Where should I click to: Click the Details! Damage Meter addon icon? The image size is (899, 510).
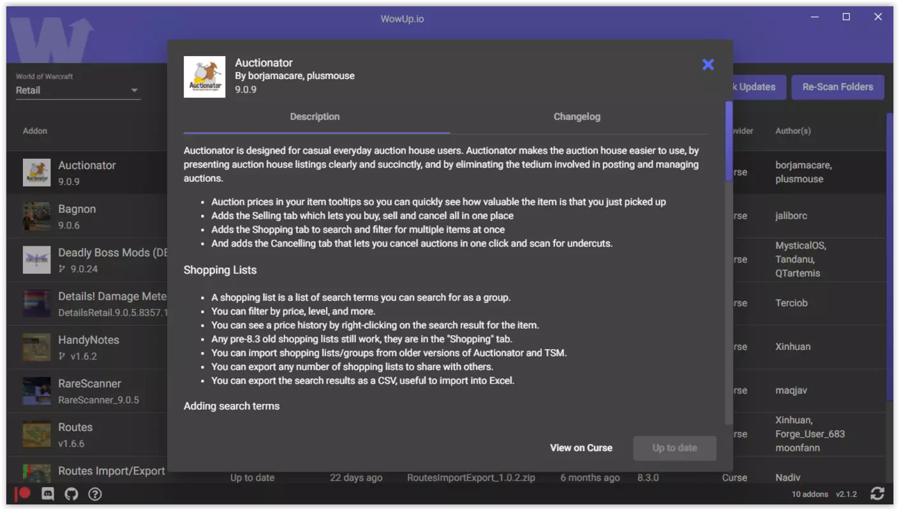(36, 303)
